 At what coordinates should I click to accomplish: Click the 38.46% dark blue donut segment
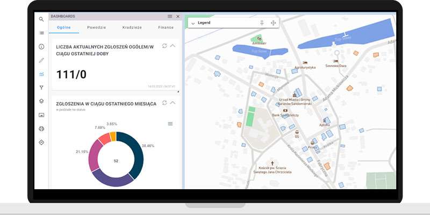pyautogui.click(x=136, y=152)
